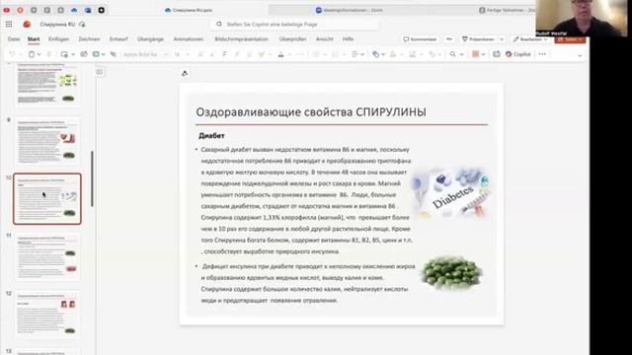Switch to the Überprüfen tab

coord(292,39)
